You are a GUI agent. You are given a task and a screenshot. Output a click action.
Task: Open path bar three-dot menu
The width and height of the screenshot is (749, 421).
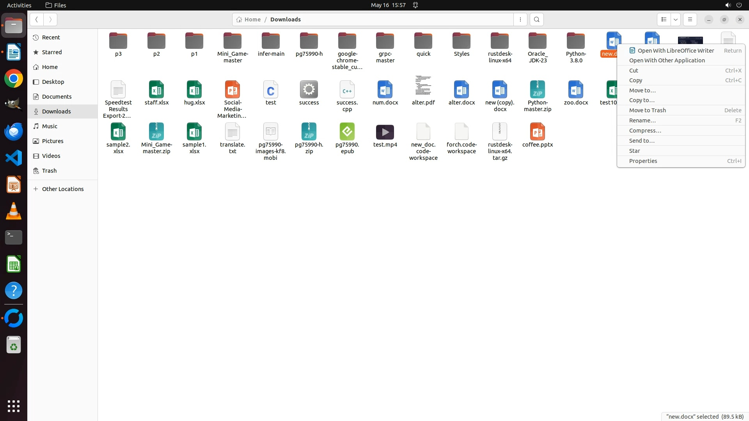(520, 19)
